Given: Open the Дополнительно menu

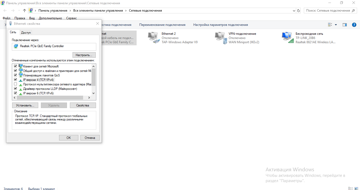Looking at the screenshot, I should click(x=50, y=18).
